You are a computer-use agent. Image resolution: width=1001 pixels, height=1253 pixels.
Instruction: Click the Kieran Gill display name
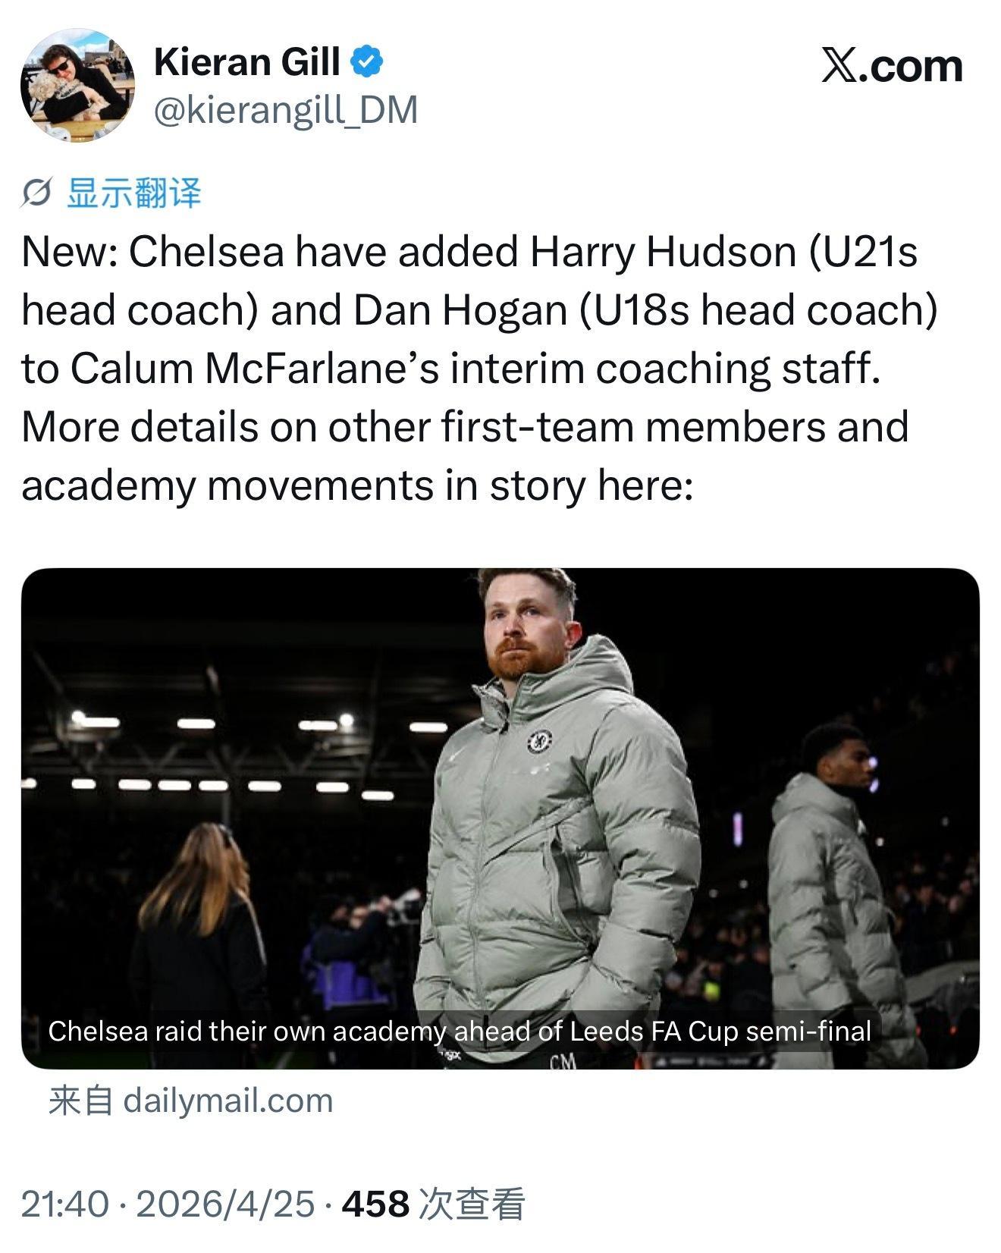click(246, 62)
